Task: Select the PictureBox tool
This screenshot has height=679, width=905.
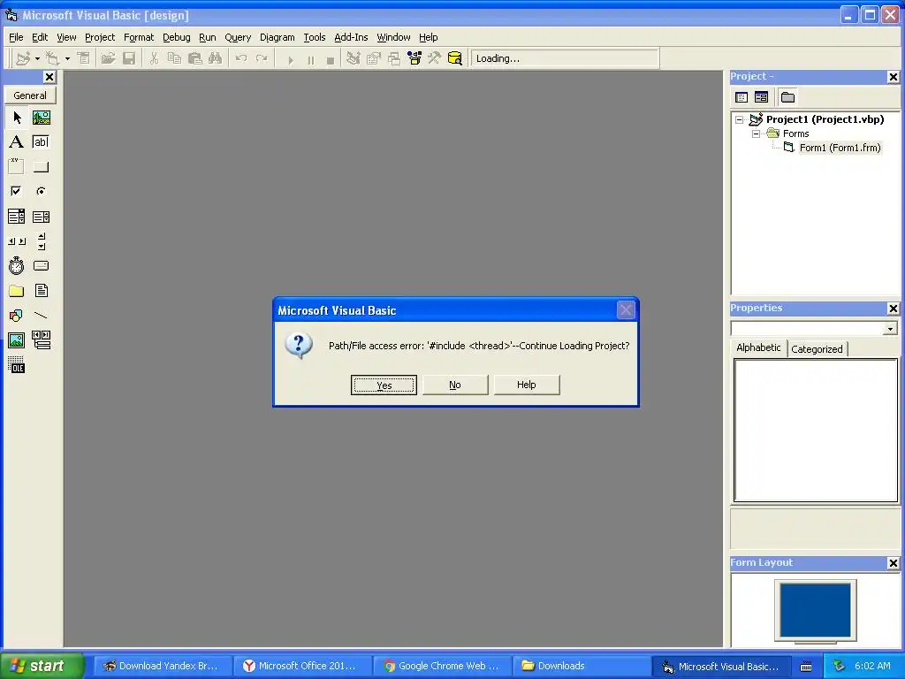Action: 41,118
